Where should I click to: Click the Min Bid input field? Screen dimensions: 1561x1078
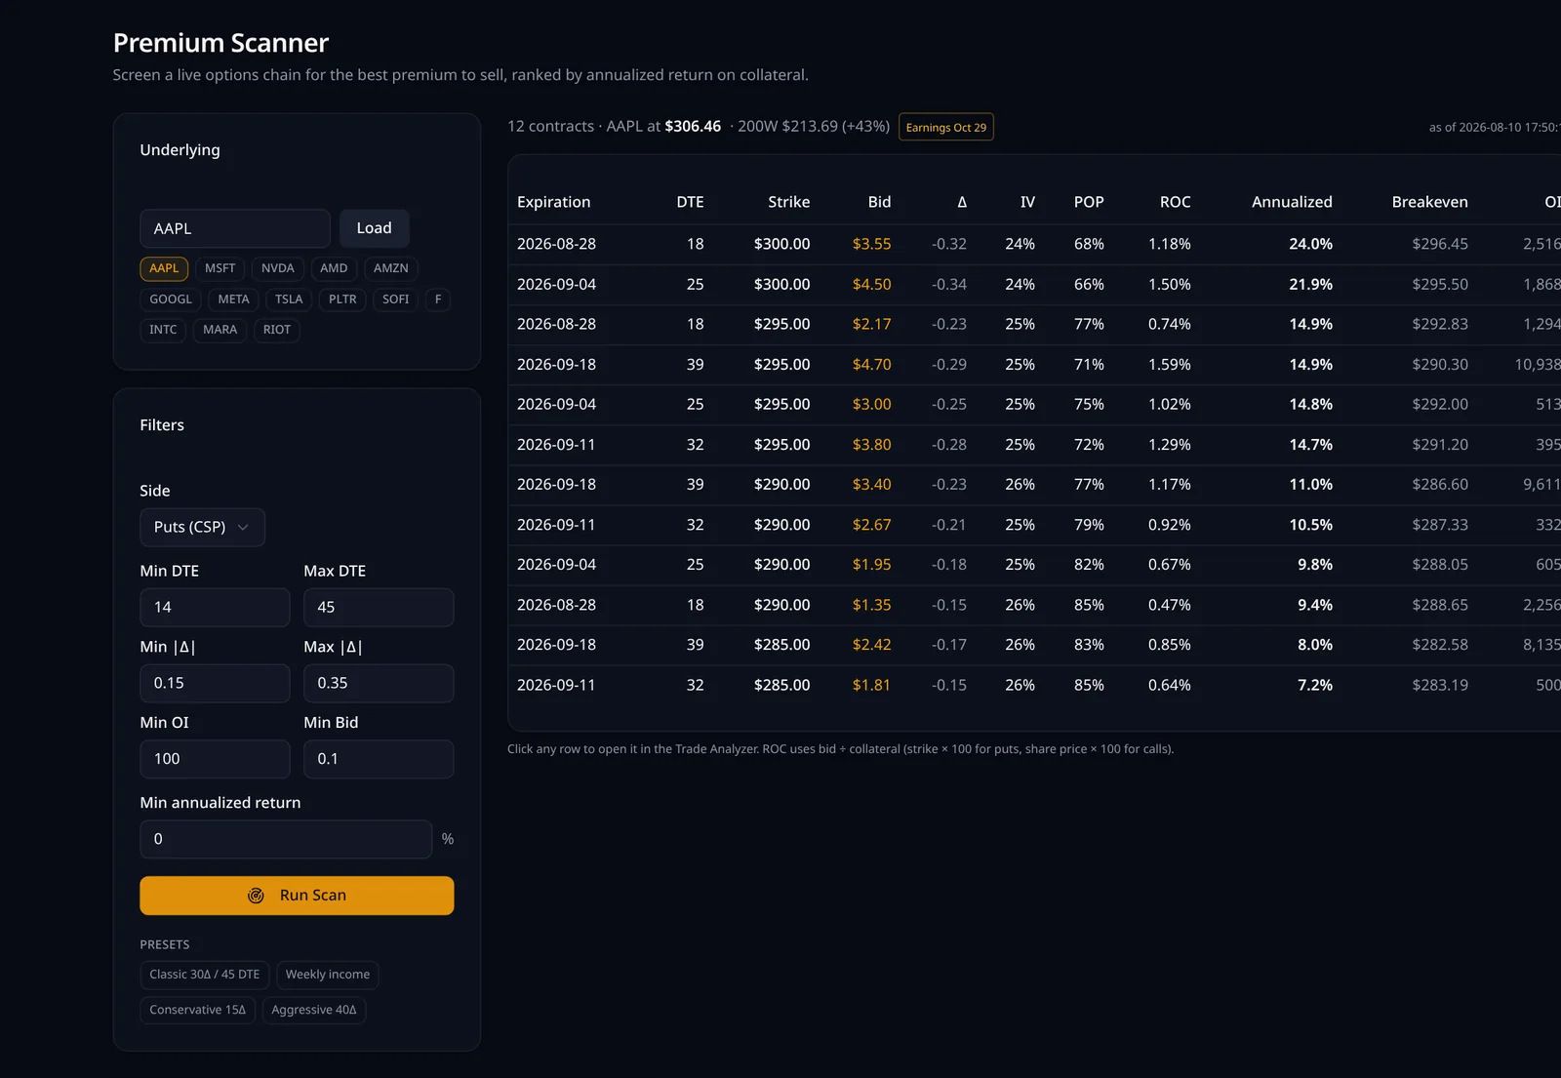379,759
